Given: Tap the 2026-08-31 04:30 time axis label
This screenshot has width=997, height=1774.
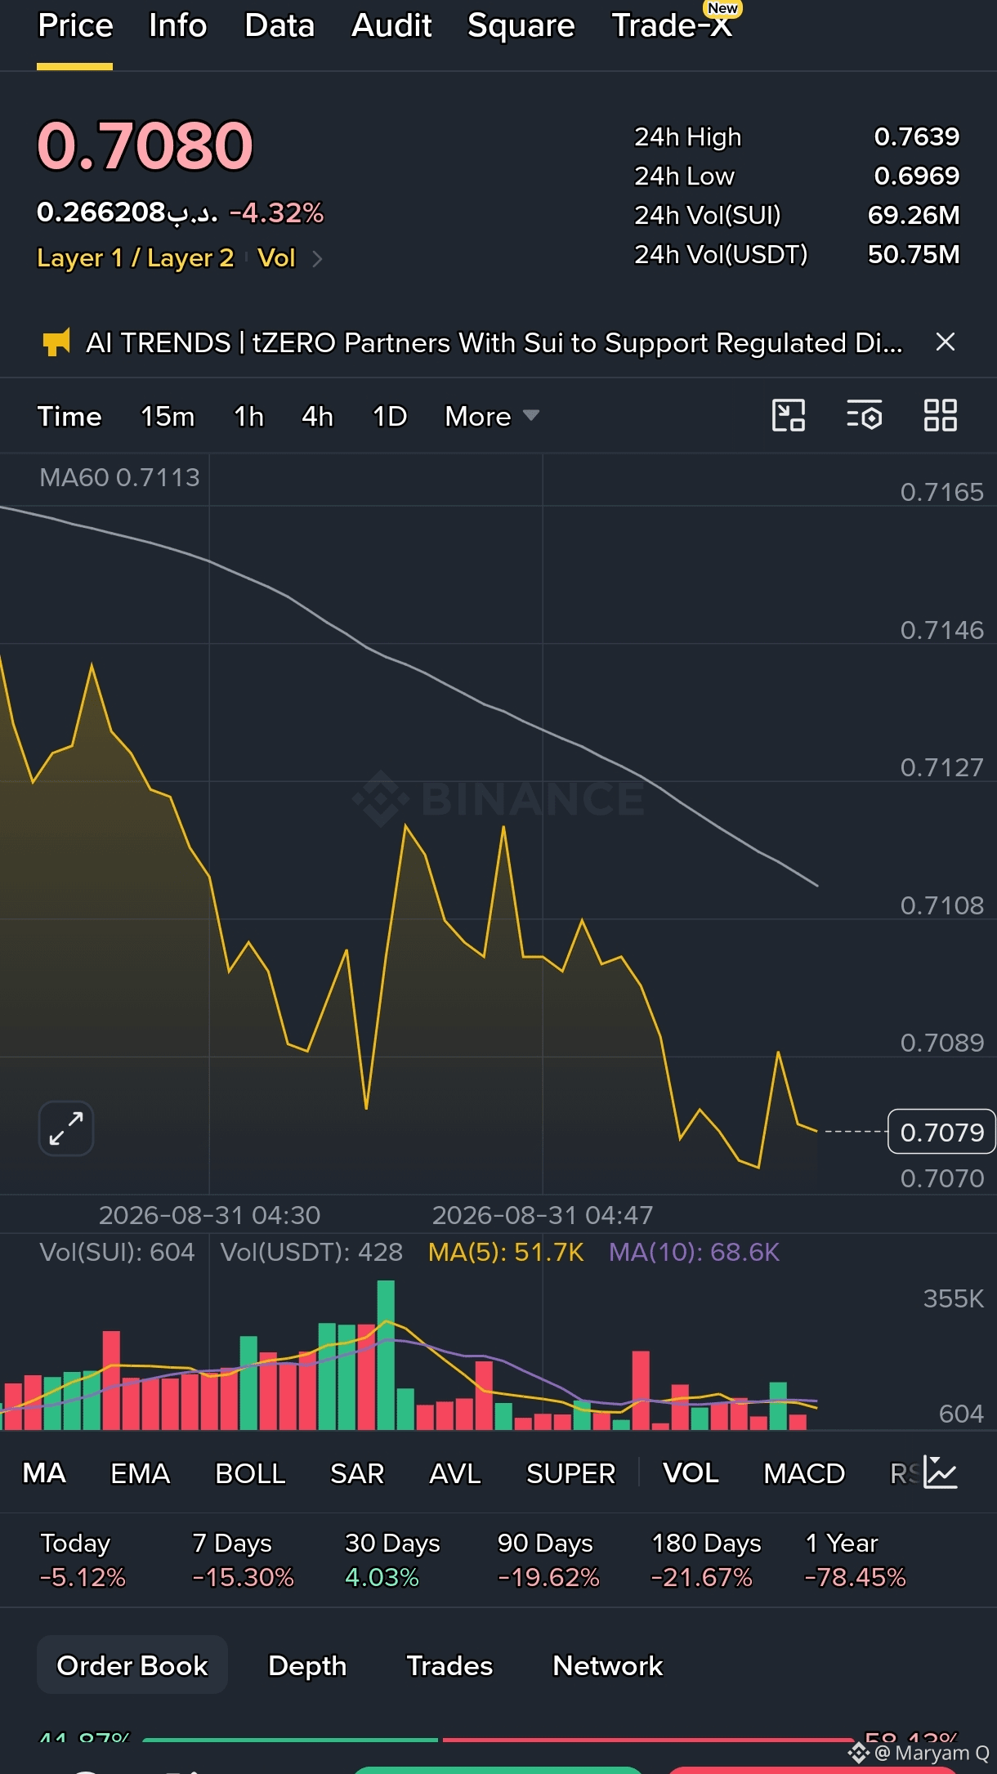Looking at the screenshot, I should coord(209,1215).
